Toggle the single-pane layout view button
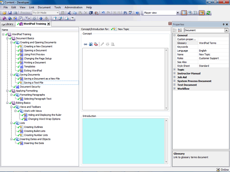 point(184,13)
